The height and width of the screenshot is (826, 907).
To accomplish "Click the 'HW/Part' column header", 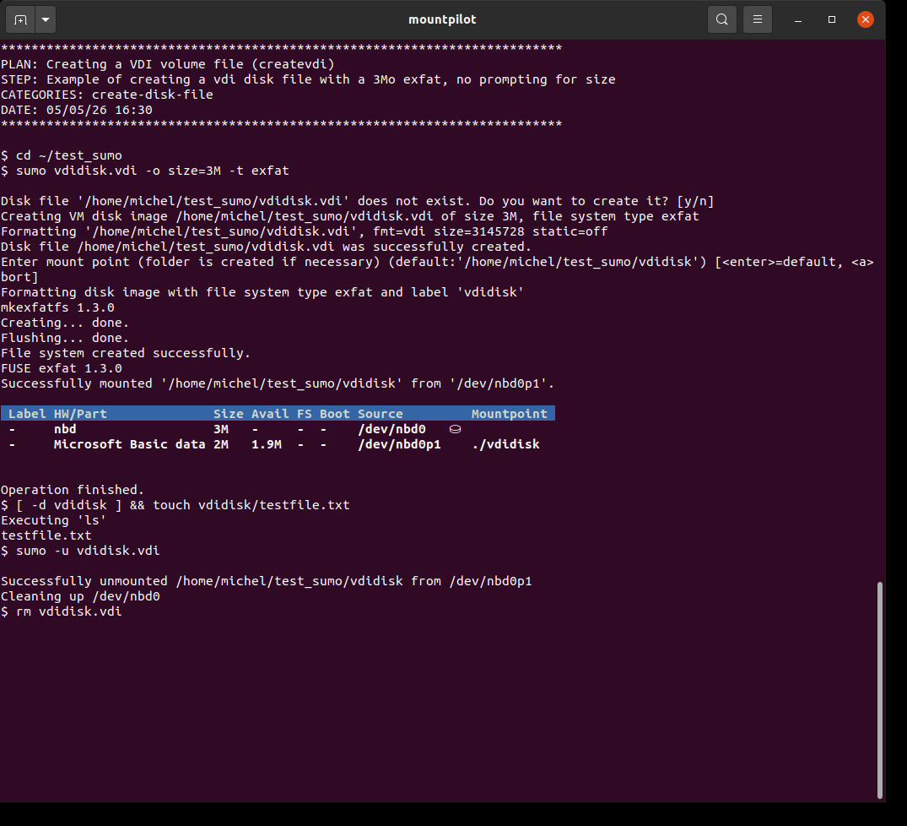I will click(x=80, y=414).
